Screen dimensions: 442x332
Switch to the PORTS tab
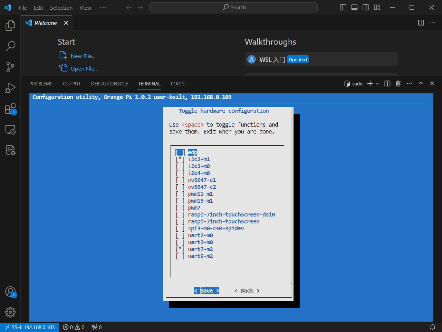pyautogui.click(x=177, y=84)
